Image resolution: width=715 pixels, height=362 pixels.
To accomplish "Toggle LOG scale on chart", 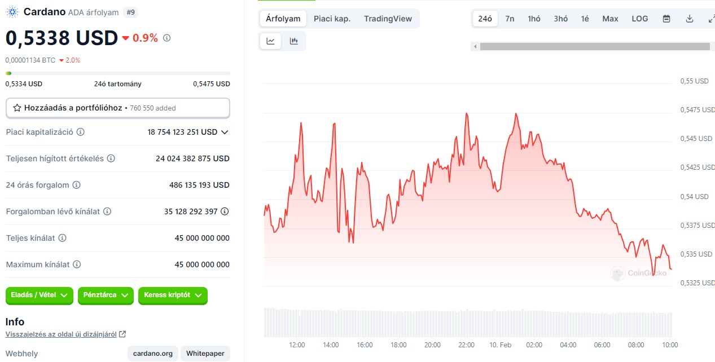I will [640, 19].
